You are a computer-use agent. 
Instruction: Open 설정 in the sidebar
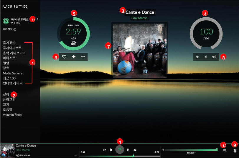6,94
